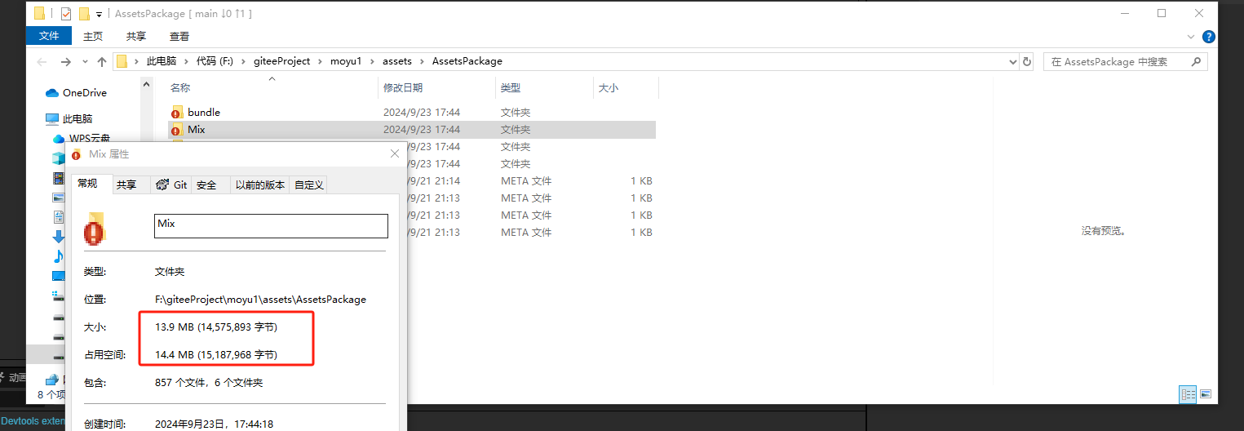Image resolution: width=1244 pixels, height=431 pixels.
Task: Click the Music note icon in sidebar
Action: [59, 256]
